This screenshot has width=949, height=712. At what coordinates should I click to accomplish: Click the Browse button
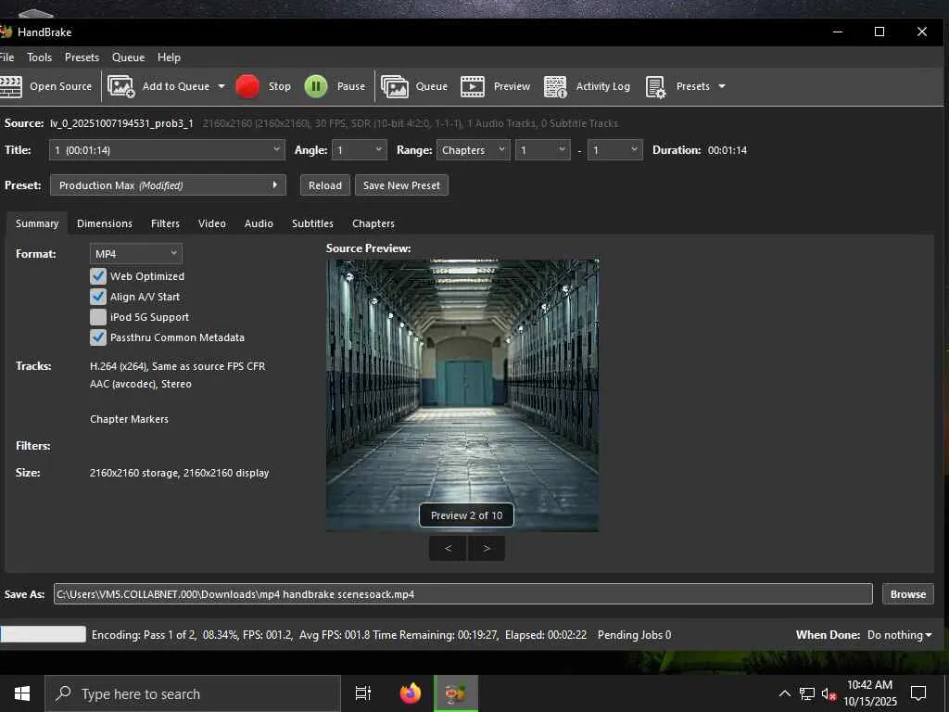(907, 594)
